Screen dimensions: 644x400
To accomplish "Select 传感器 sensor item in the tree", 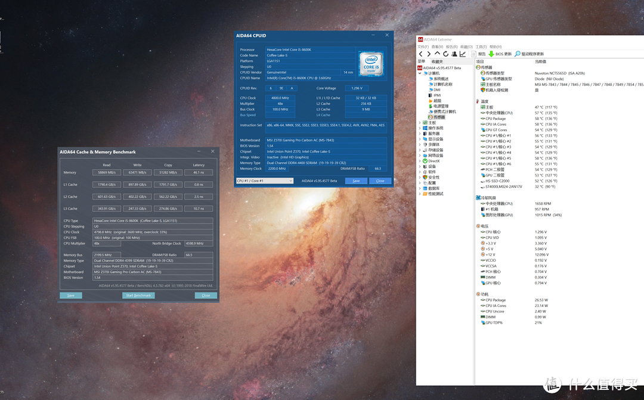I will pos(436,117).
